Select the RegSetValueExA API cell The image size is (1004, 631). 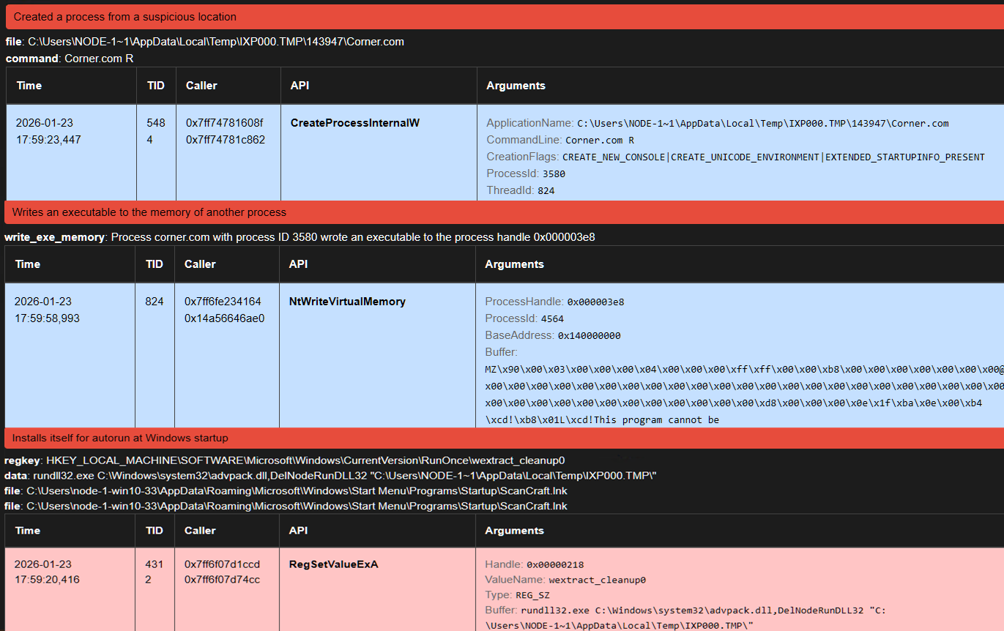coord(333,564)
